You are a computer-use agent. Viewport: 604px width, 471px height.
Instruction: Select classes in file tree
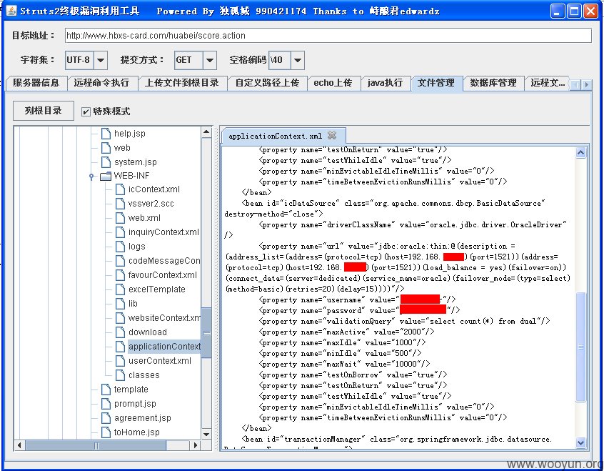point(144,375)
